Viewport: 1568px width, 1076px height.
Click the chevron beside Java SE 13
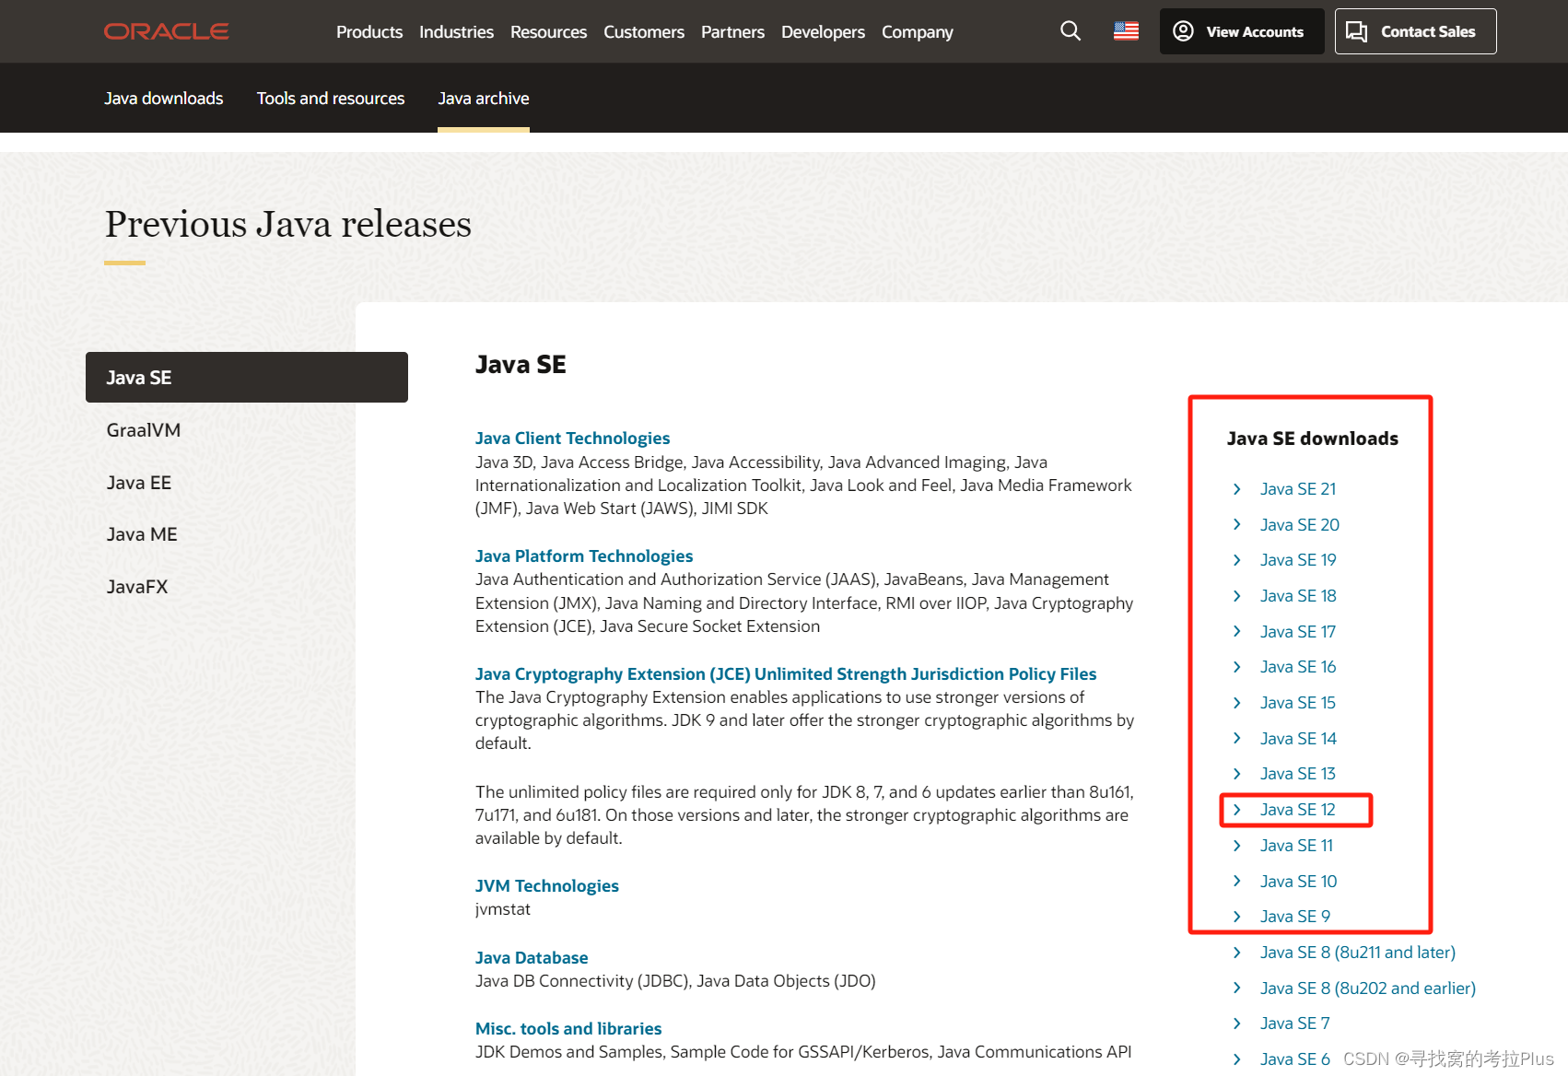[x=1237, y=774]
